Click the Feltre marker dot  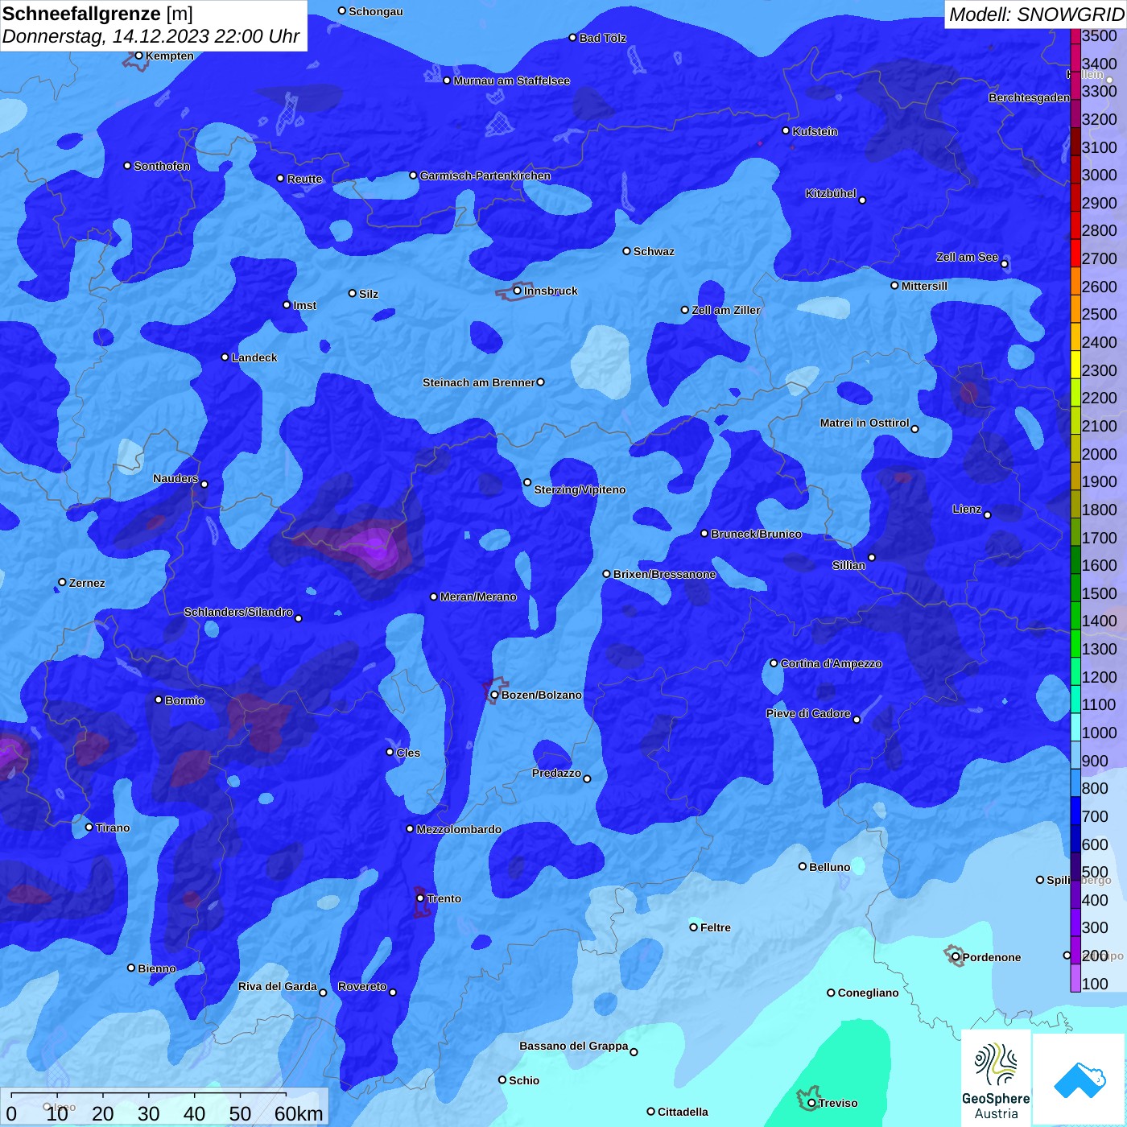point(693,927)
